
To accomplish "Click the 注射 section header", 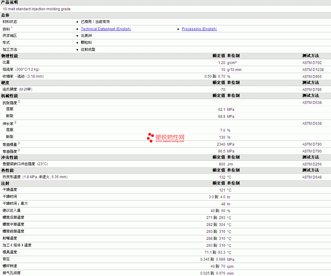I will coord(5,183).
